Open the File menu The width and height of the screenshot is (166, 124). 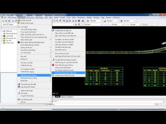(x=5, y=18)
